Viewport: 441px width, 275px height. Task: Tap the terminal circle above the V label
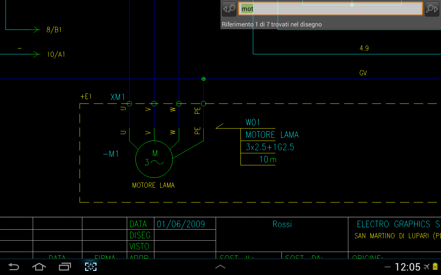click(x=154, y=103)
